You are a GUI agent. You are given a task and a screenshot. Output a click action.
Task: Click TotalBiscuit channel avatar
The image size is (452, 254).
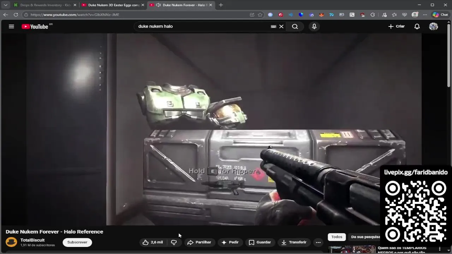tap(11, 242)
